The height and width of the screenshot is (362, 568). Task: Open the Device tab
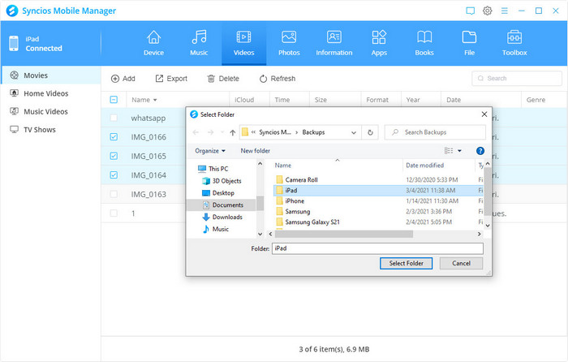(153, 44)
